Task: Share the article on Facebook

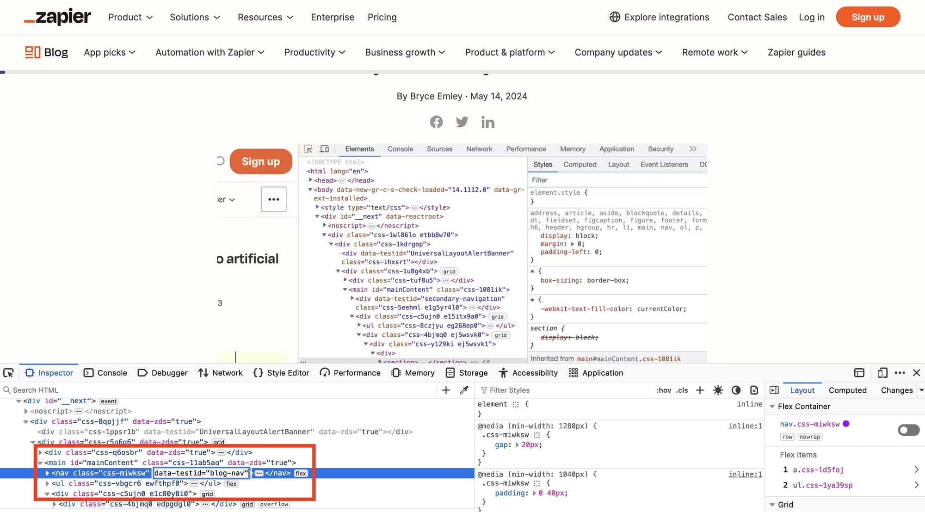Action: pos(436,122)
